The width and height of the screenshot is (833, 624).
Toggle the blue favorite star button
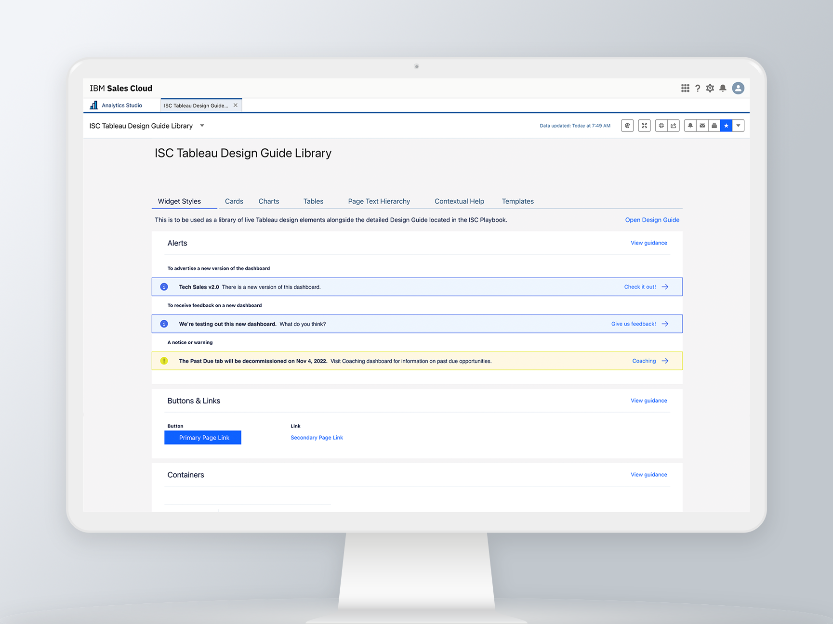(x=727, y=126)
